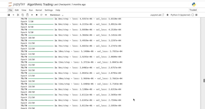Click the progress bar below Epoch 13/50

click(x=41, y=57)
